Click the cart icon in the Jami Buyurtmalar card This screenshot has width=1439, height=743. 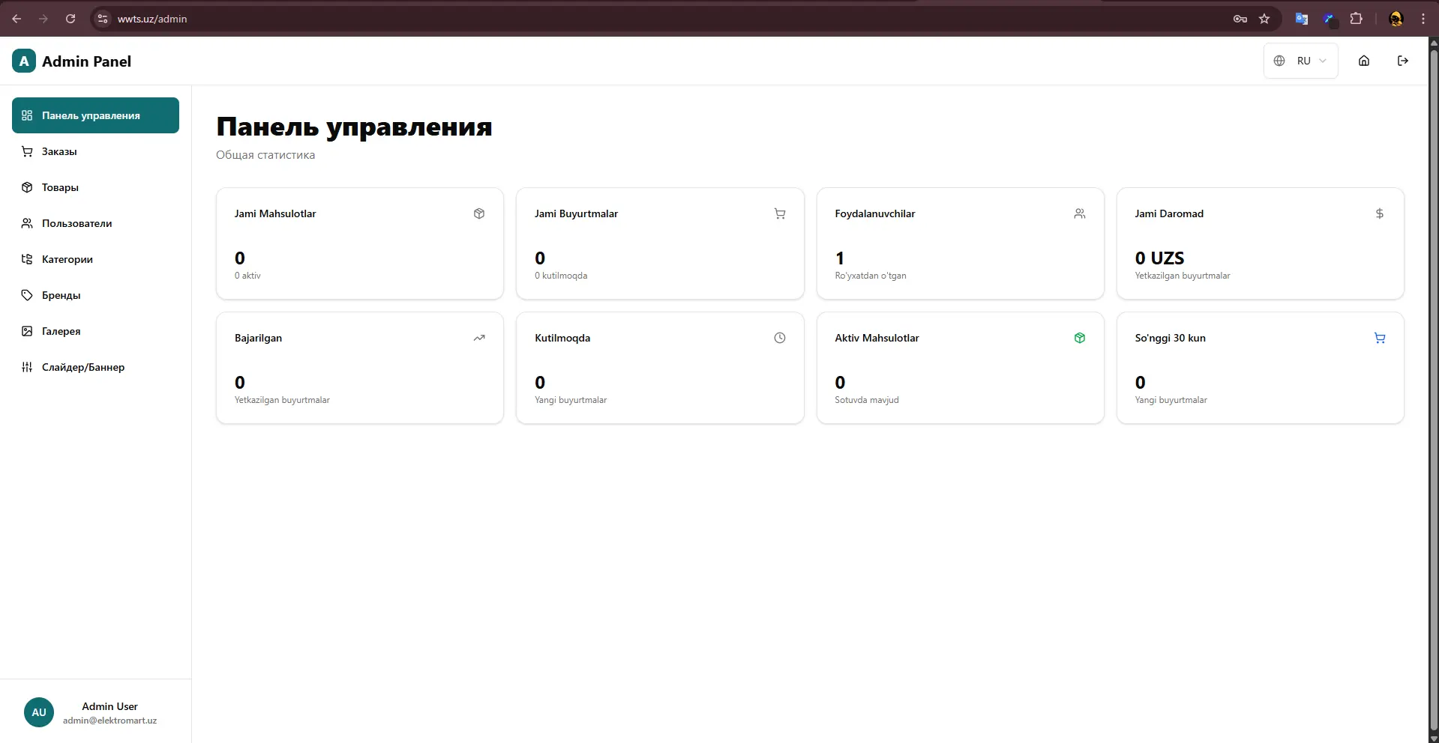coord(780,213)
